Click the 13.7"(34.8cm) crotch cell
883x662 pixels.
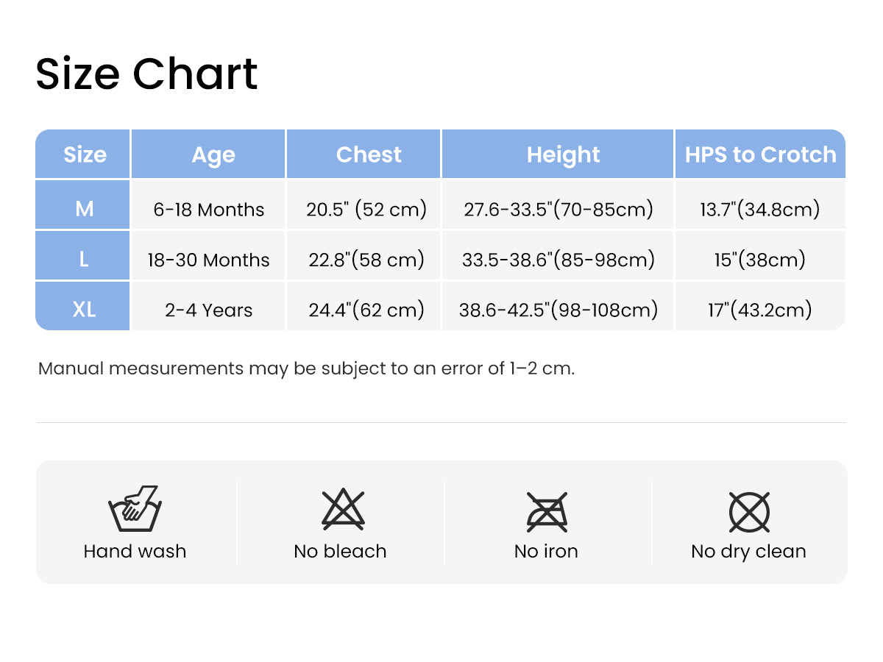(x=760, y=204)
